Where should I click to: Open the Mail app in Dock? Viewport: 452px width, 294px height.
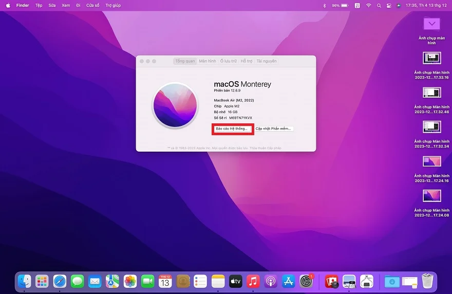coord(95,281)
